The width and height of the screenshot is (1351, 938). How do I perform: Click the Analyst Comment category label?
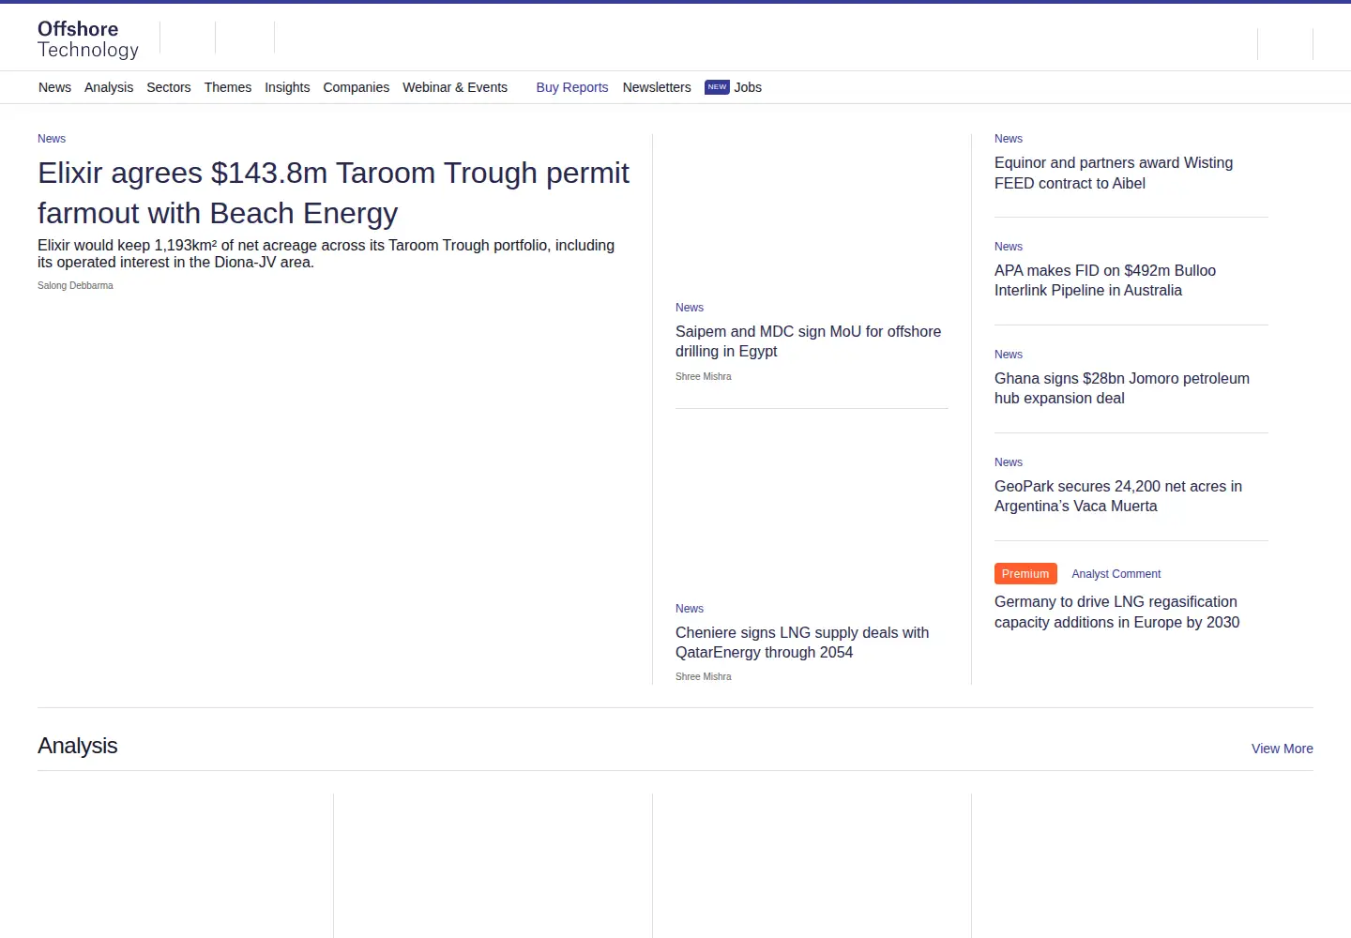tap(1116, 574)
